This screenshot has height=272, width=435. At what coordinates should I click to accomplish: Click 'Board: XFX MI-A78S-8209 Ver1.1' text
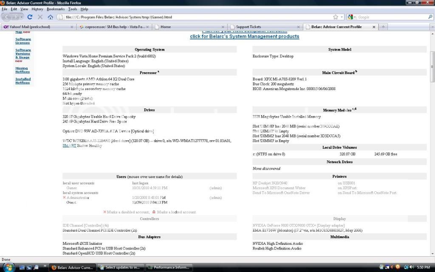(280, 79)
